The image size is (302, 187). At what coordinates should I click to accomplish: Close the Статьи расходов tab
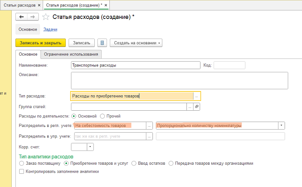[x=40, y=5]
